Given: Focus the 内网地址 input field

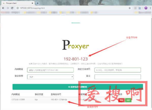Looking at the screenshot, I should (50, 70).
